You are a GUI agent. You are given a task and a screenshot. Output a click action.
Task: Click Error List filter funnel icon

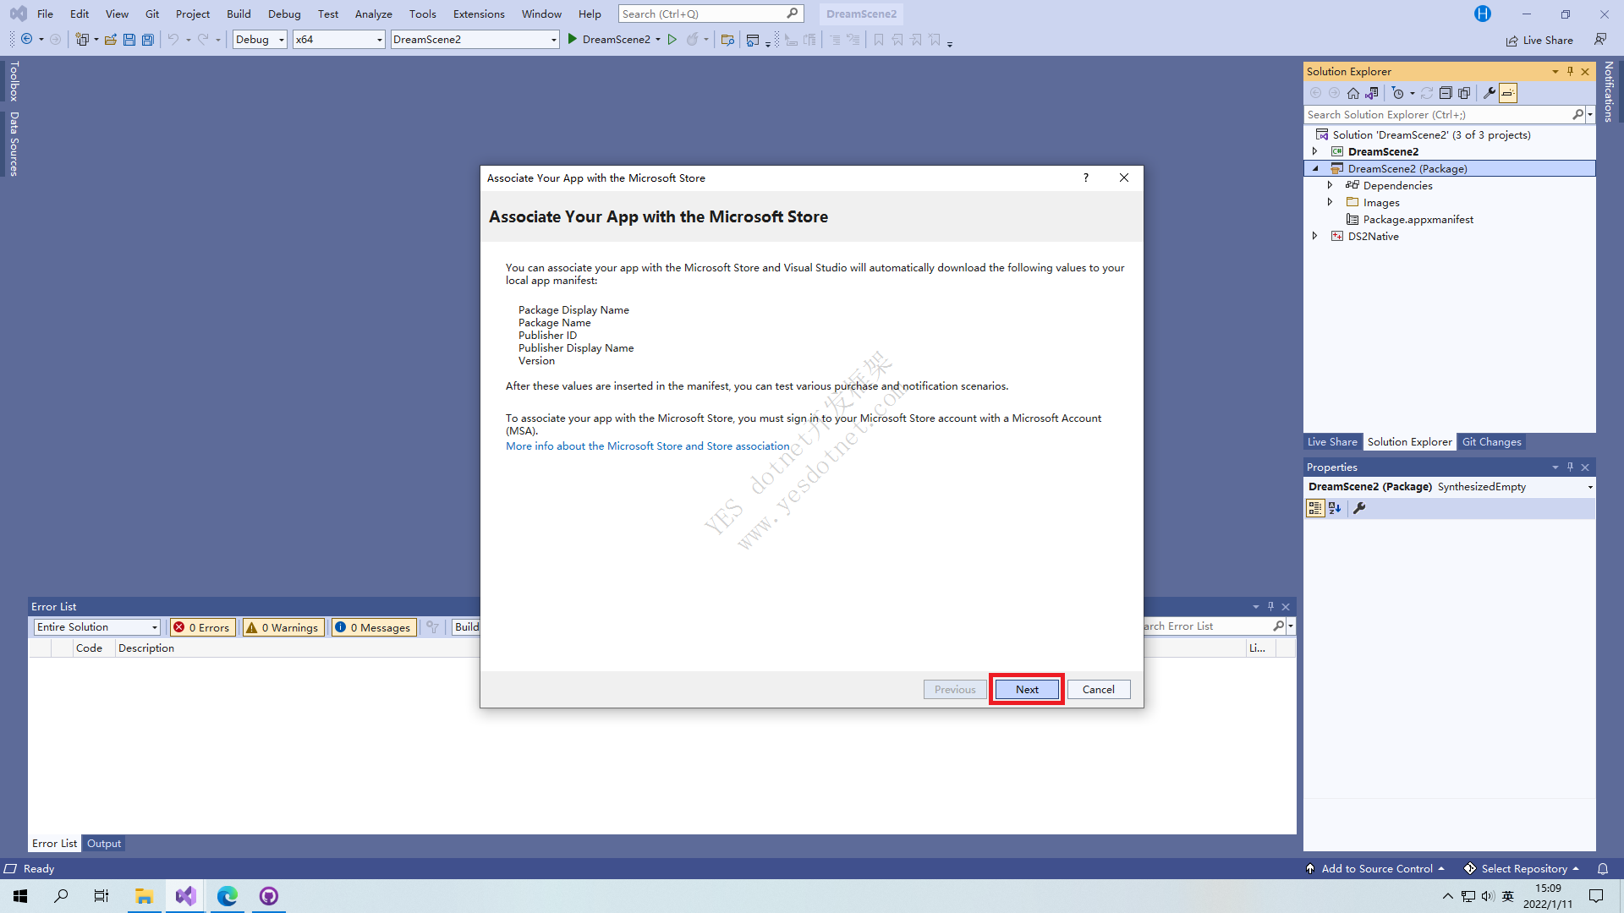click(x=432, y=627)
